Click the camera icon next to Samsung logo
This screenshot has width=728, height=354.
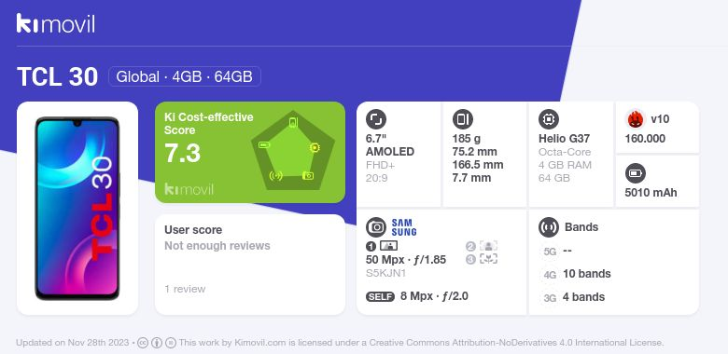[376, 227]
